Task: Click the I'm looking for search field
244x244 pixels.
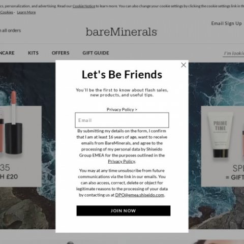Action: tap(233, 53)
